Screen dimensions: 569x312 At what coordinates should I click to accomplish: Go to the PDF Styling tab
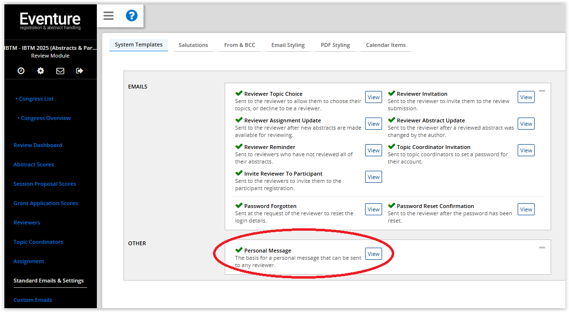coord(335,45)
